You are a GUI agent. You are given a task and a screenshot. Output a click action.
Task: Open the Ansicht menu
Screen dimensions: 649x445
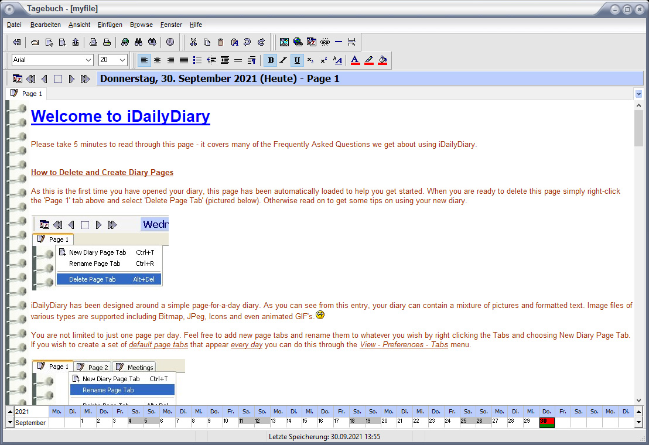79,25
